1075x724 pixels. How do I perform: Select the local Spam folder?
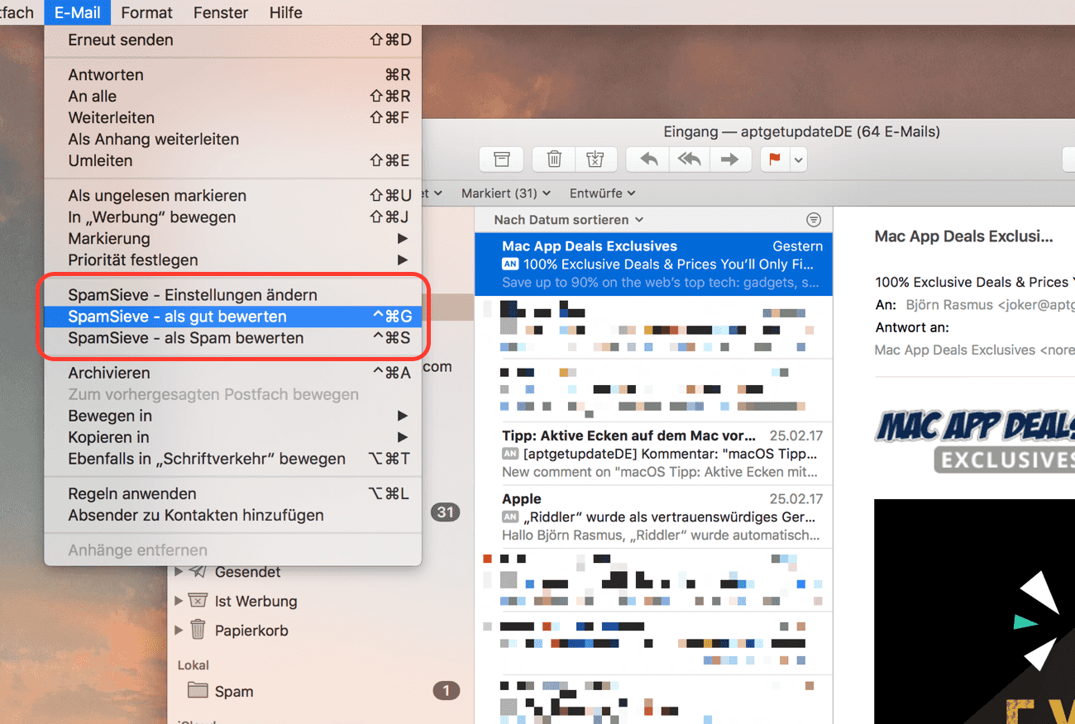tap(234, 691)
